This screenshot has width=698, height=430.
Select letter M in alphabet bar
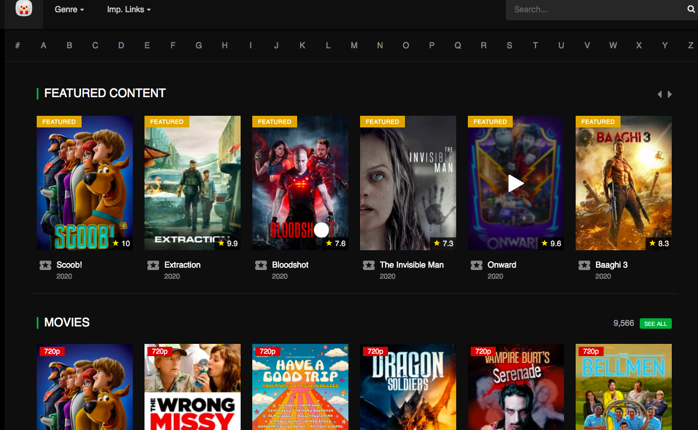click(x=354, y=45)
